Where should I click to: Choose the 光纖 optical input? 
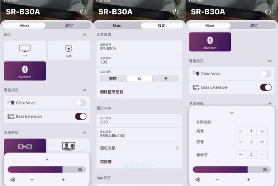68,50
